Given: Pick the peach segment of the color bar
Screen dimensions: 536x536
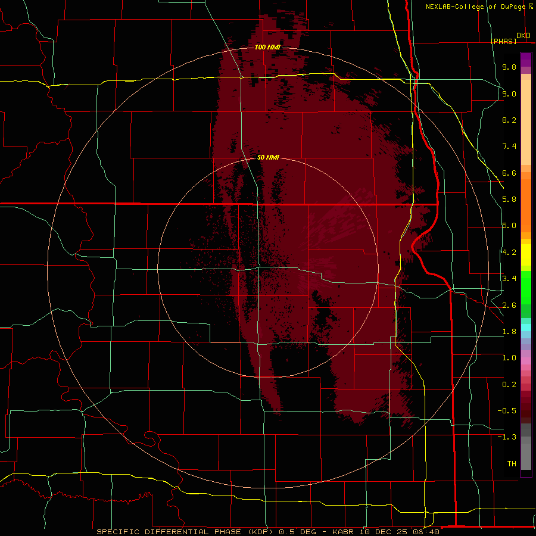Looking at the screenshot, I should 526,123.
